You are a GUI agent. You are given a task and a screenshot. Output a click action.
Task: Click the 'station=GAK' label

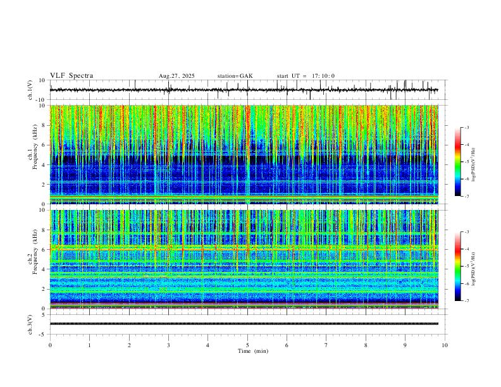click(x=235, y=76)
